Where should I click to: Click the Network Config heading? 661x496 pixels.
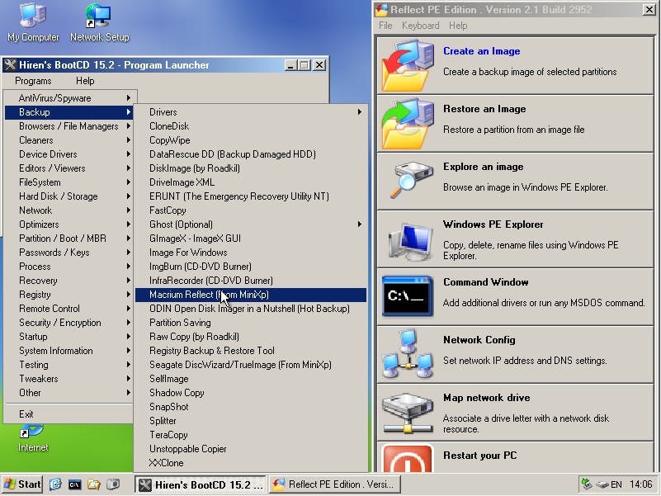coord(479,340)
